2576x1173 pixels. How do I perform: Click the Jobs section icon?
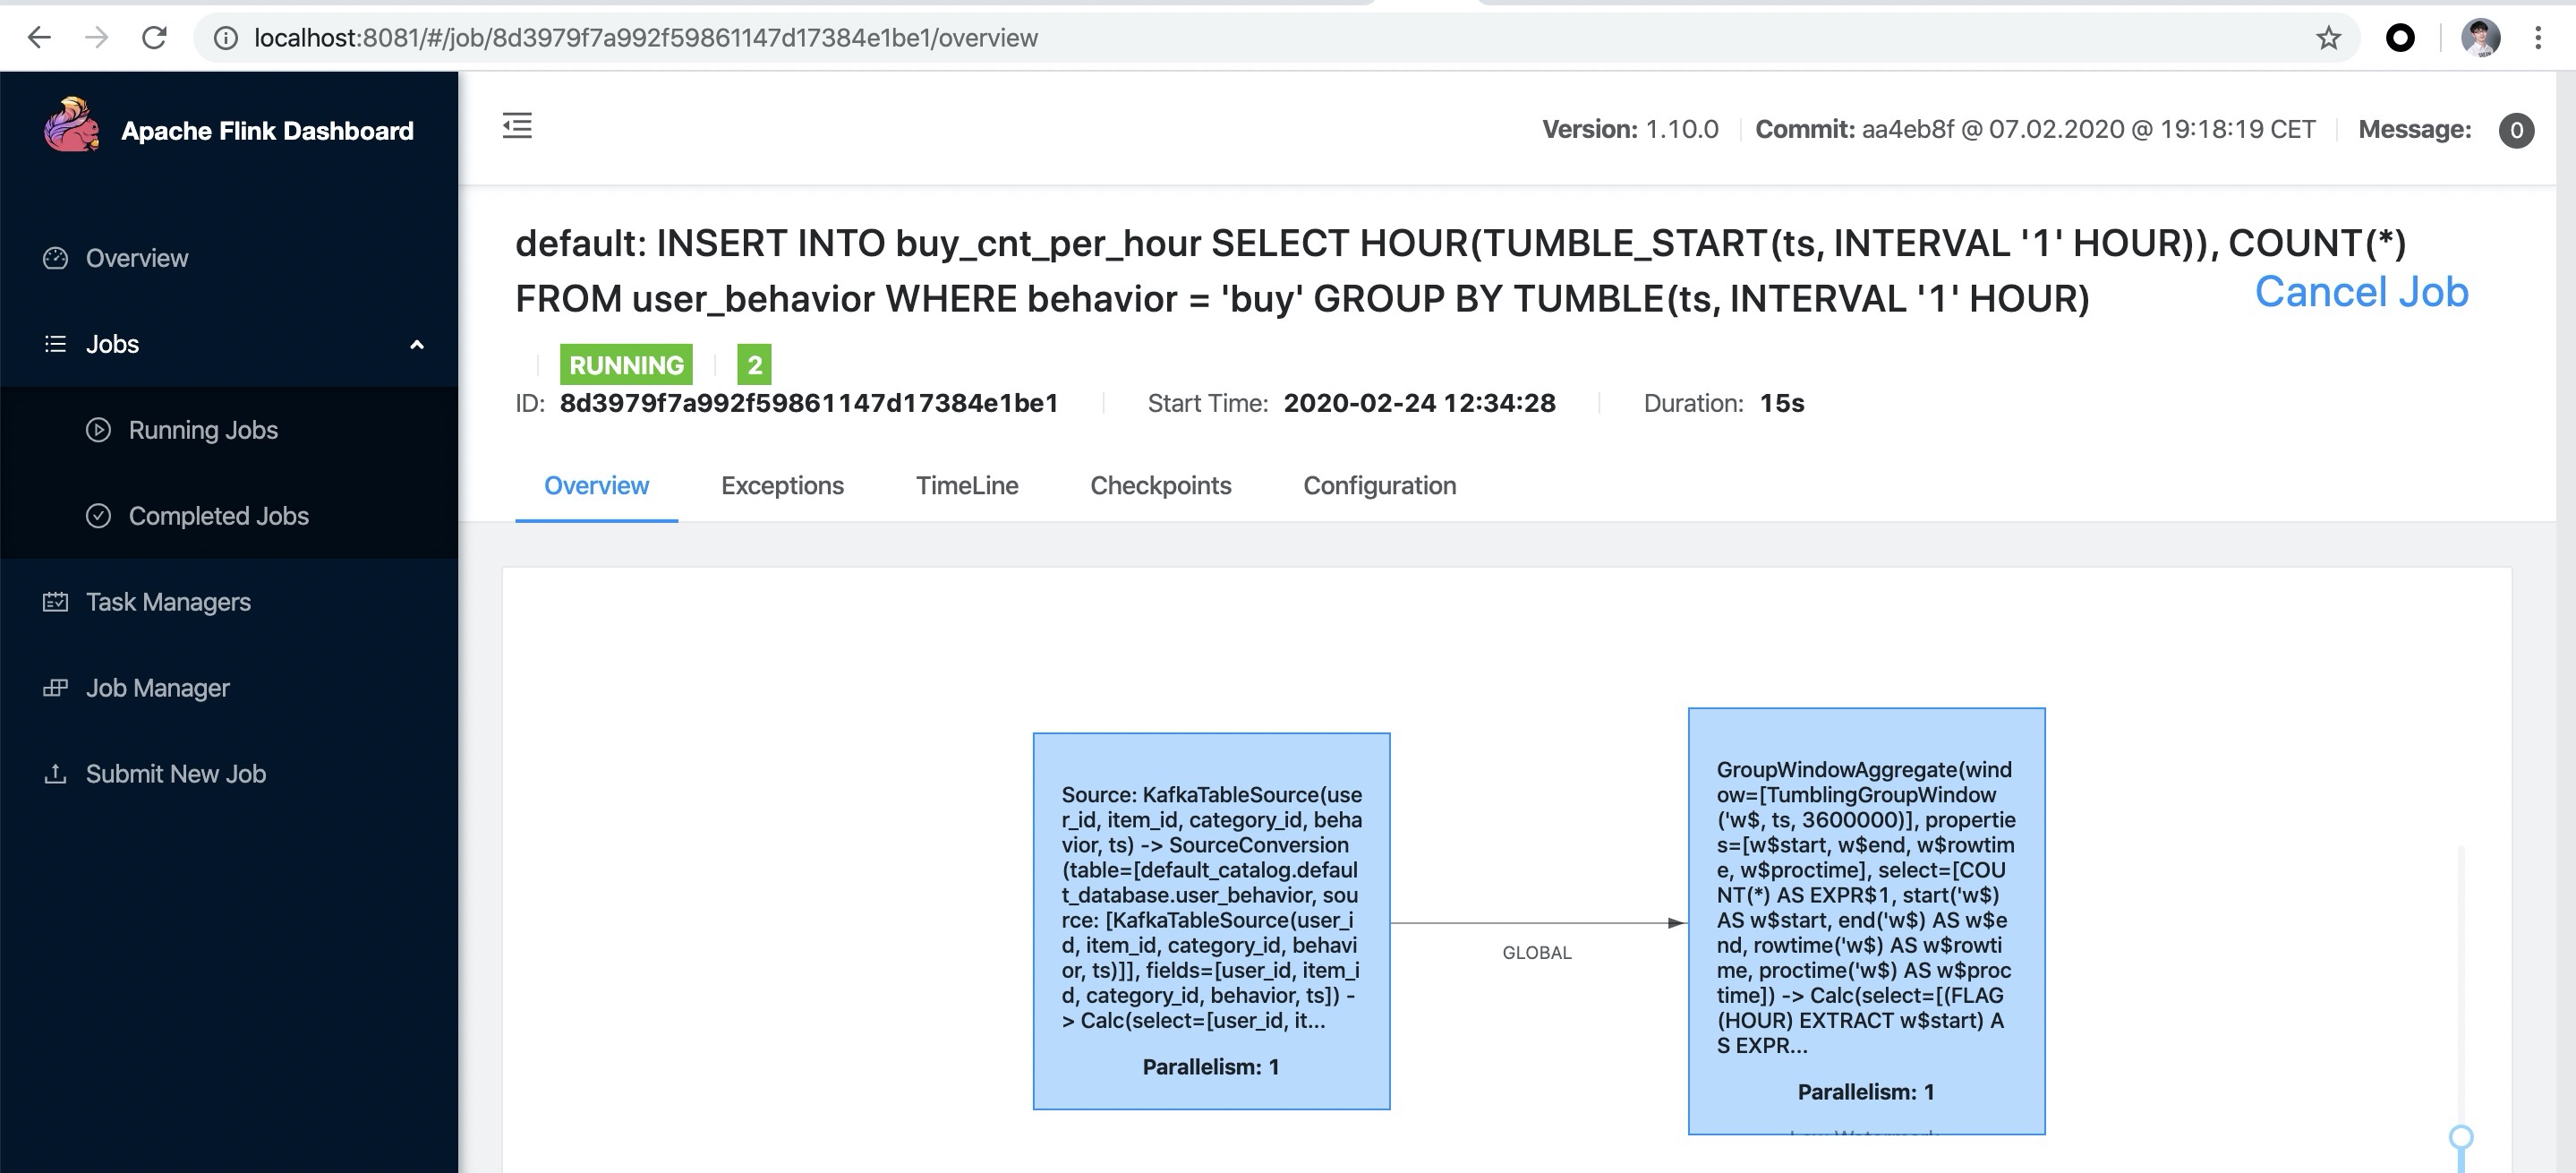[55, 342]
